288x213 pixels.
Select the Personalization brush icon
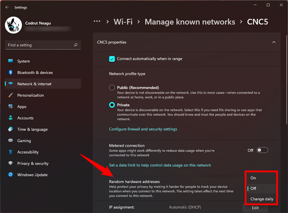10,95
